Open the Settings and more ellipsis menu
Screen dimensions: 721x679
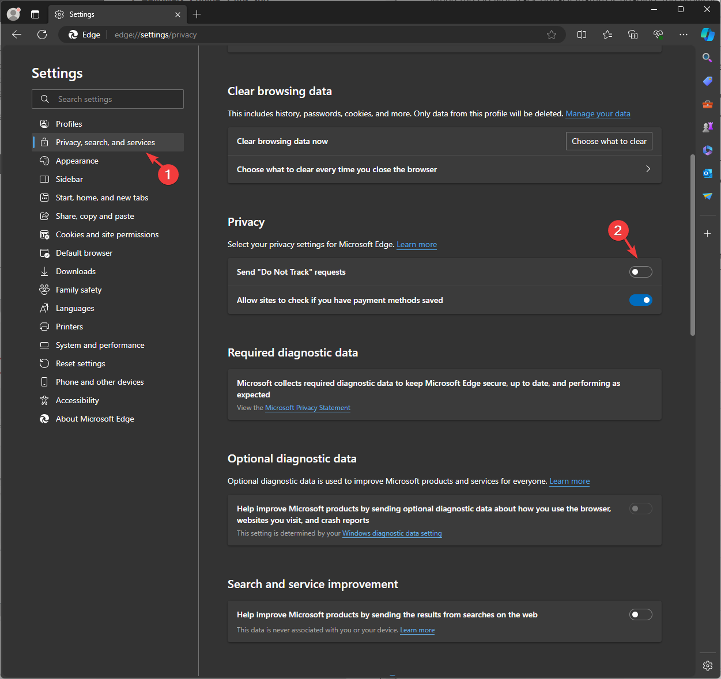[684, 35]
